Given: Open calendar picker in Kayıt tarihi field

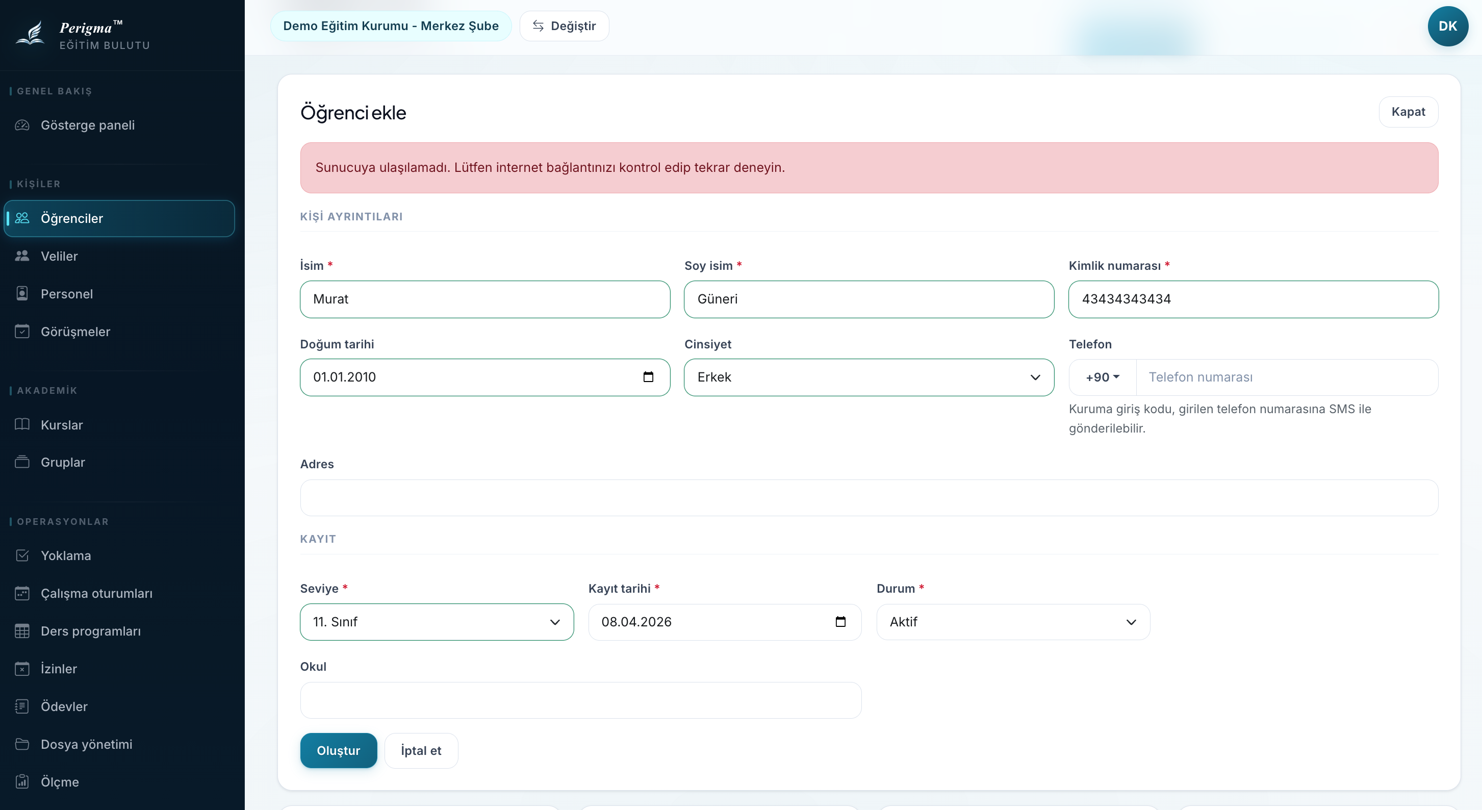Looking at the screenshot, I should [x=840, y=621].
